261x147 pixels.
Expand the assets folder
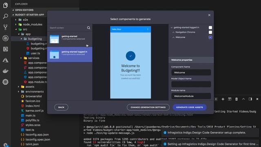pyautogui.click(x=18, y=87)
